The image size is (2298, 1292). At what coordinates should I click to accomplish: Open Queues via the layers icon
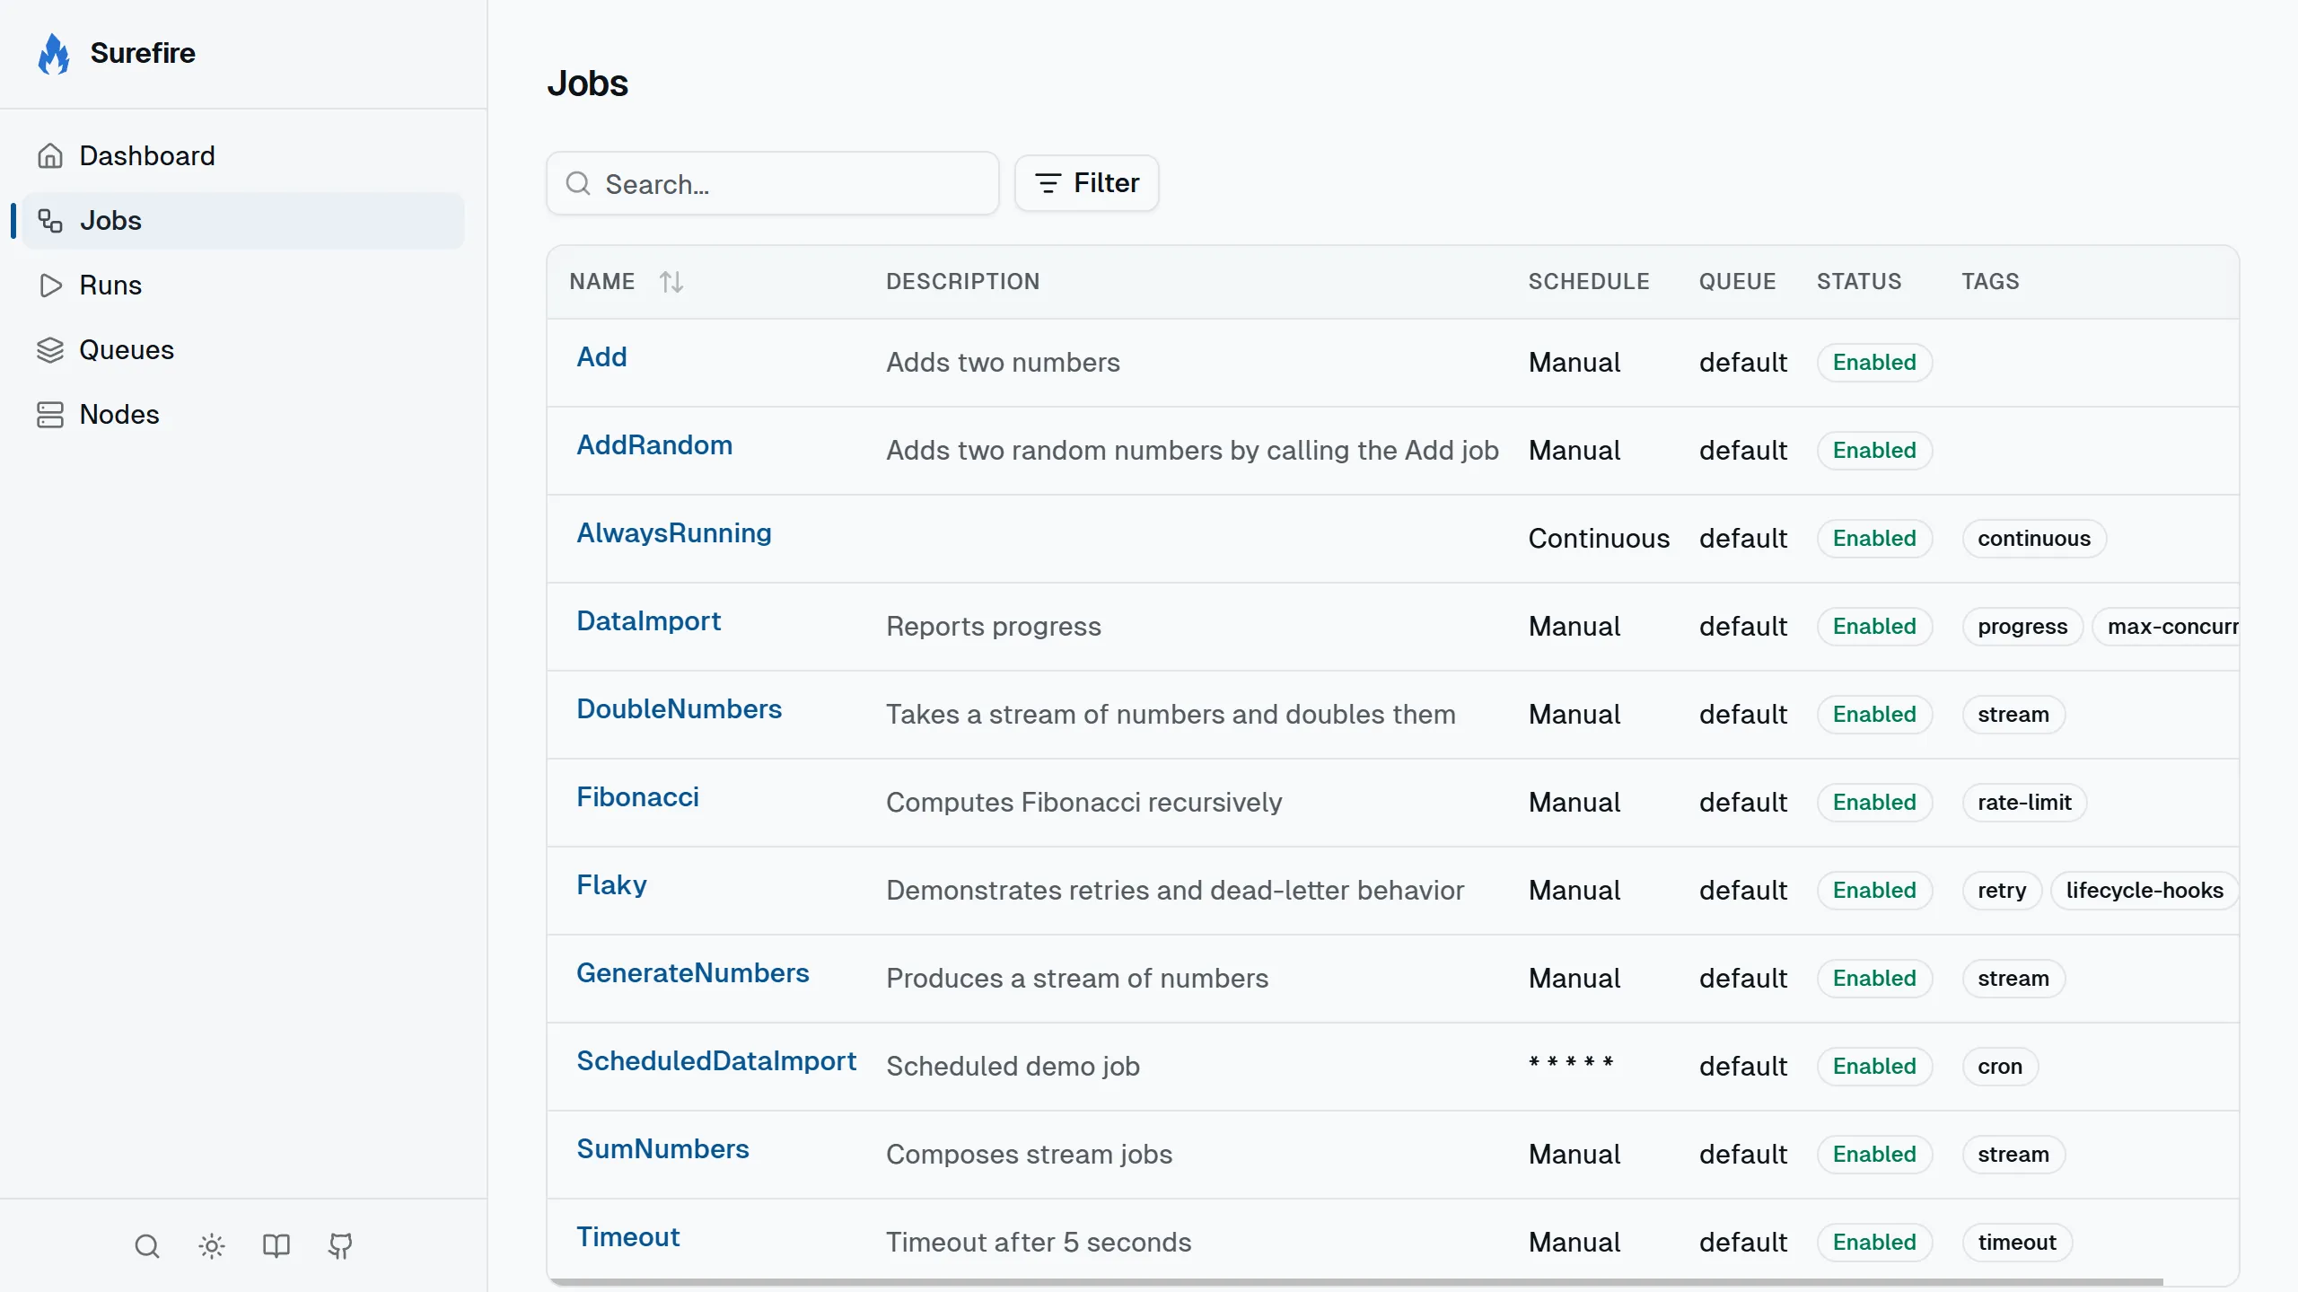50,349
